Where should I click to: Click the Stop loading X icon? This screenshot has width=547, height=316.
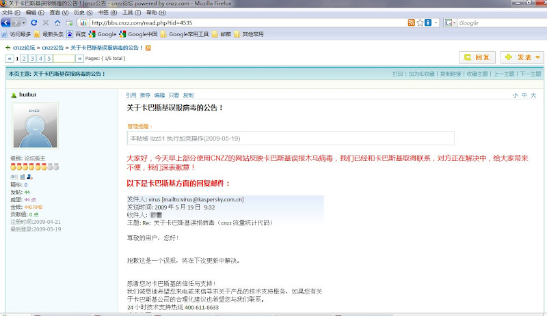pos(46,23)
